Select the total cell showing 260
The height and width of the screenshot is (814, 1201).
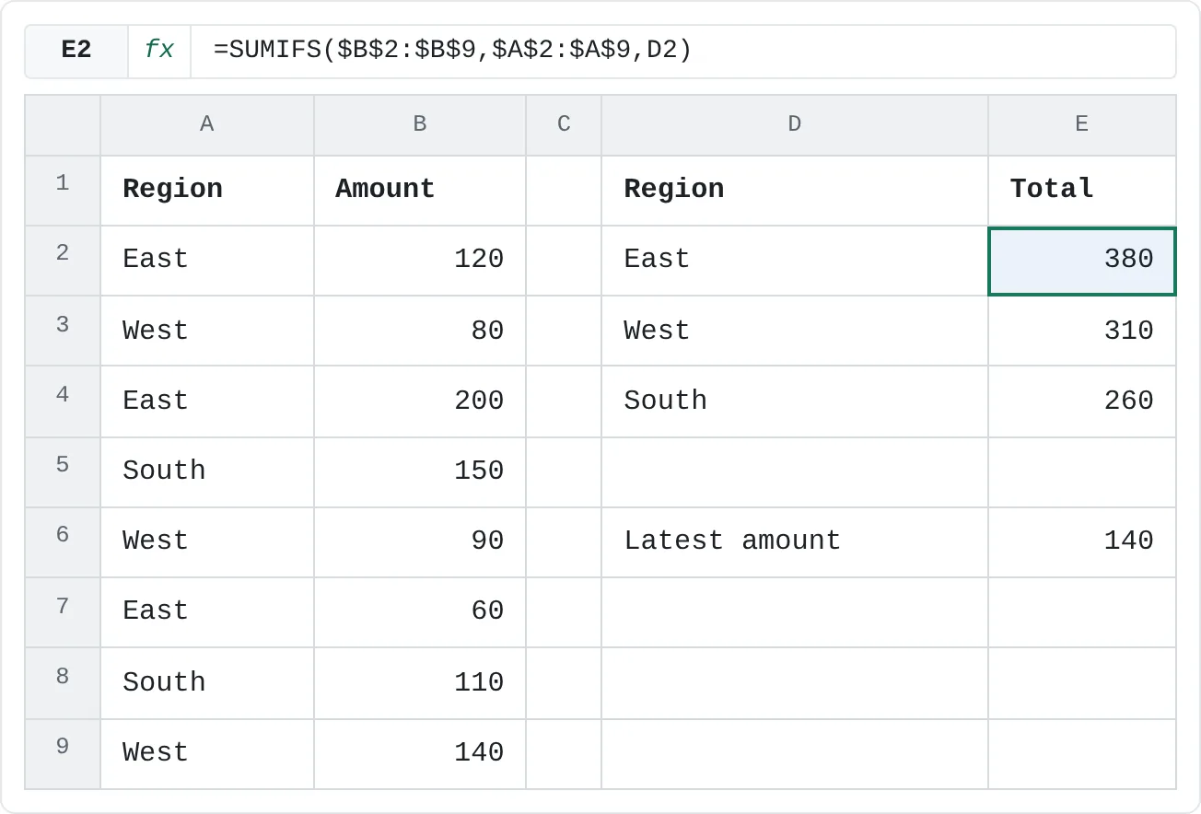click(1082, 401)
